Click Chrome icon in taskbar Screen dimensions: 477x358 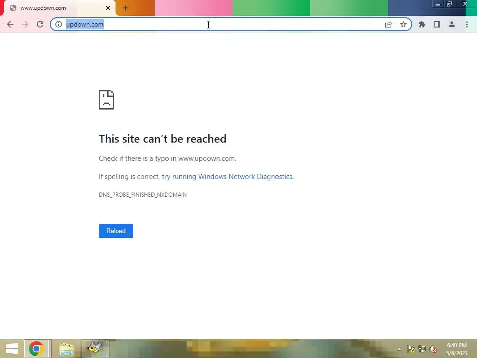coord(36,349)
